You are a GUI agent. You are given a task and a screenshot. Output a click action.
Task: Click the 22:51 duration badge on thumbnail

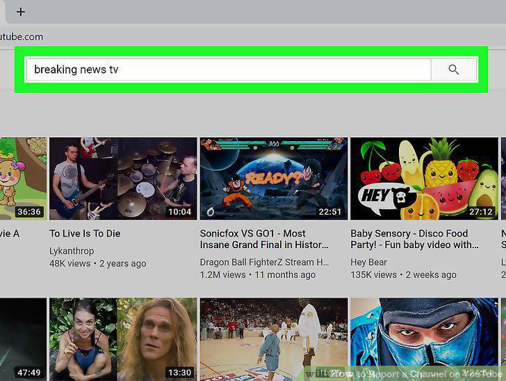[329, 212]
